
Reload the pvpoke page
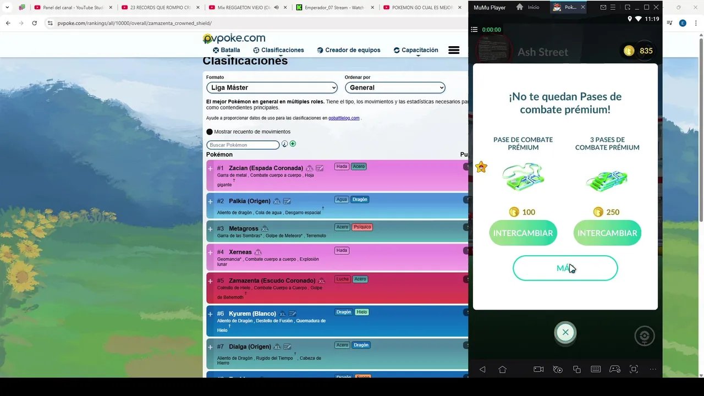[35, 23]
